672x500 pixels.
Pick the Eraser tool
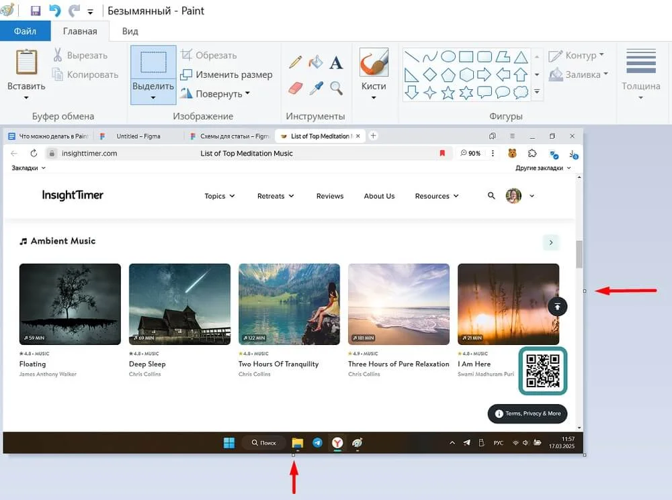[296, 88]
